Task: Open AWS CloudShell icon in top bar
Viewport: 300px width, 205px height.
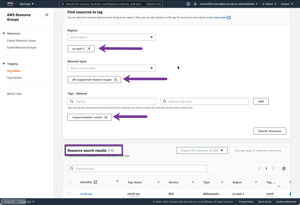Action: 188,4
